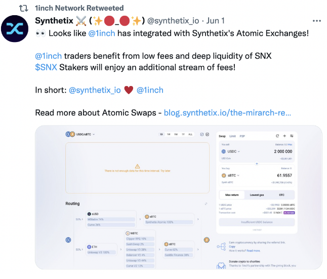
Task: Select the Lowest gas option
Action: (257, 195)
